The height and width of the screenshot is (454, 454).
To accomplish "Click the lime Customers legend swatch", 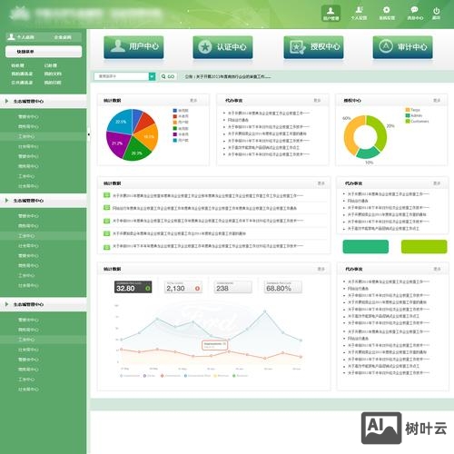I will [x=408, y=122].
